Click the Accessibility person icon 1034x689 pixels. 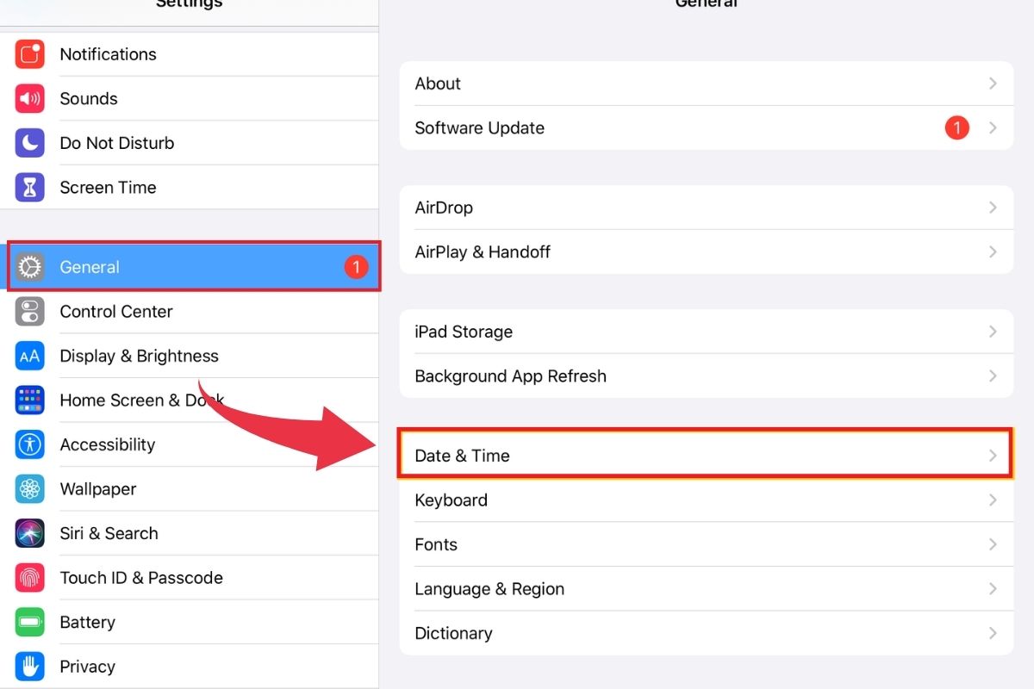pos(28,444)
